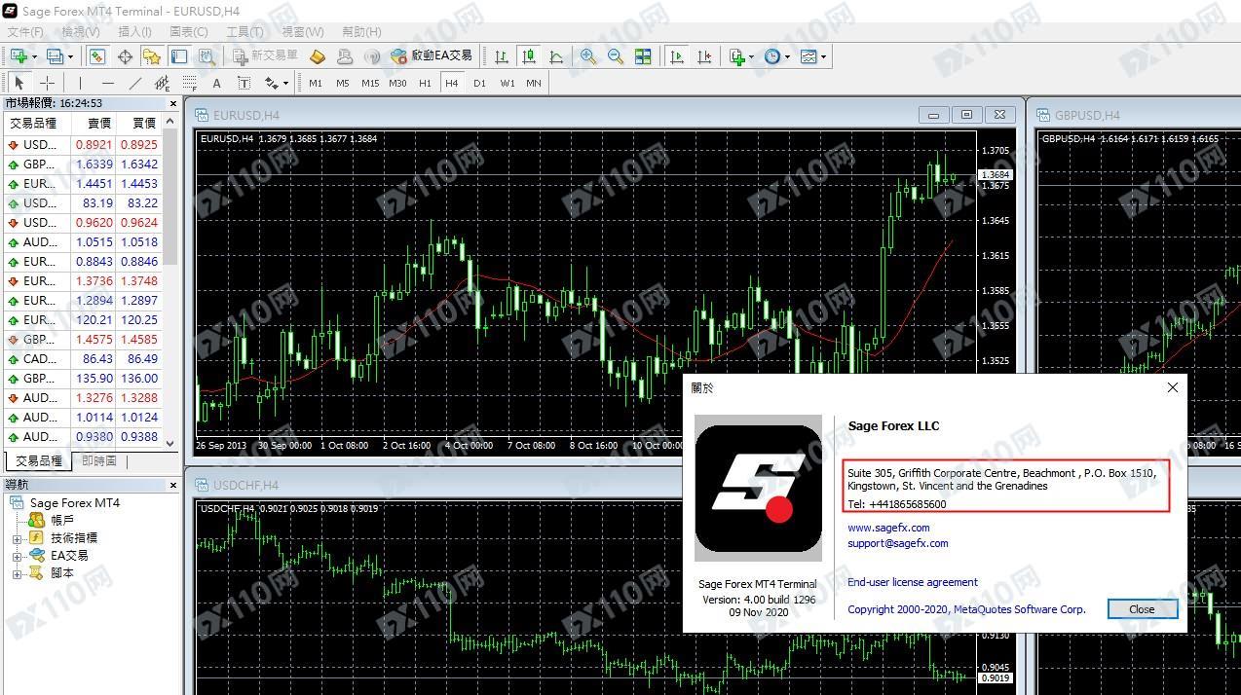The height and width of the screenshot is (695, 1241).
Task: Expand the 腳本 tree node
Action: (17, 573)
